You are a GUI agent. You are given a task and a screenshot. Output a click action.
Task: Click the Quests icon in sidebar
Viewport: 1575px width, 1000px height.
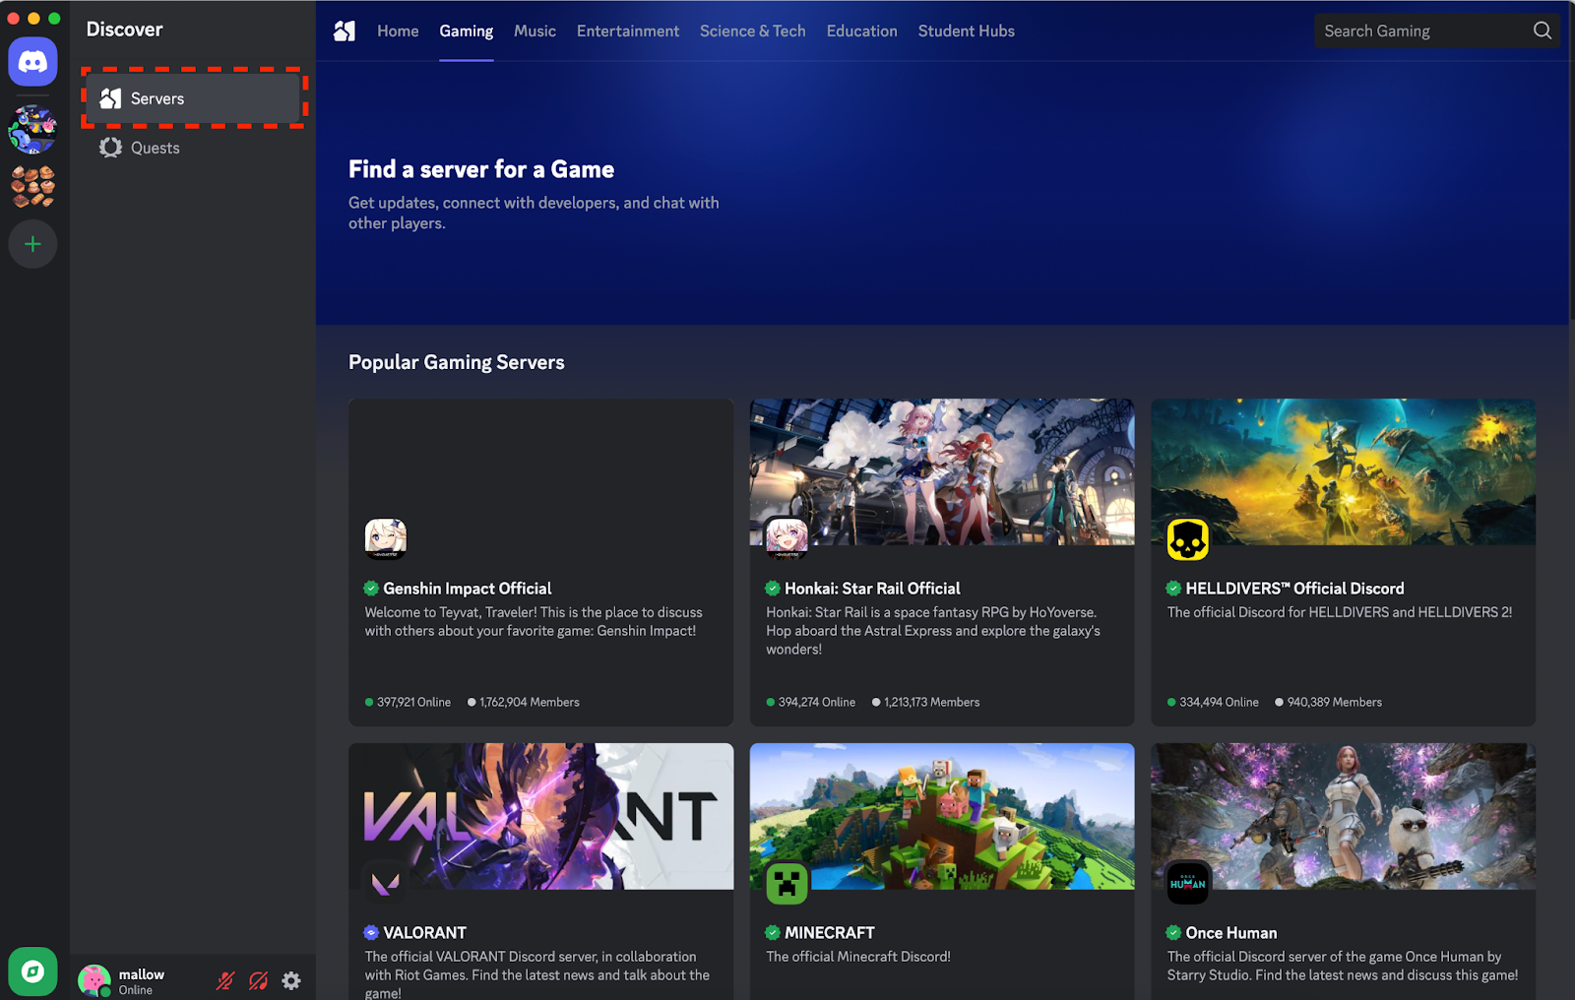click(110, 148)
